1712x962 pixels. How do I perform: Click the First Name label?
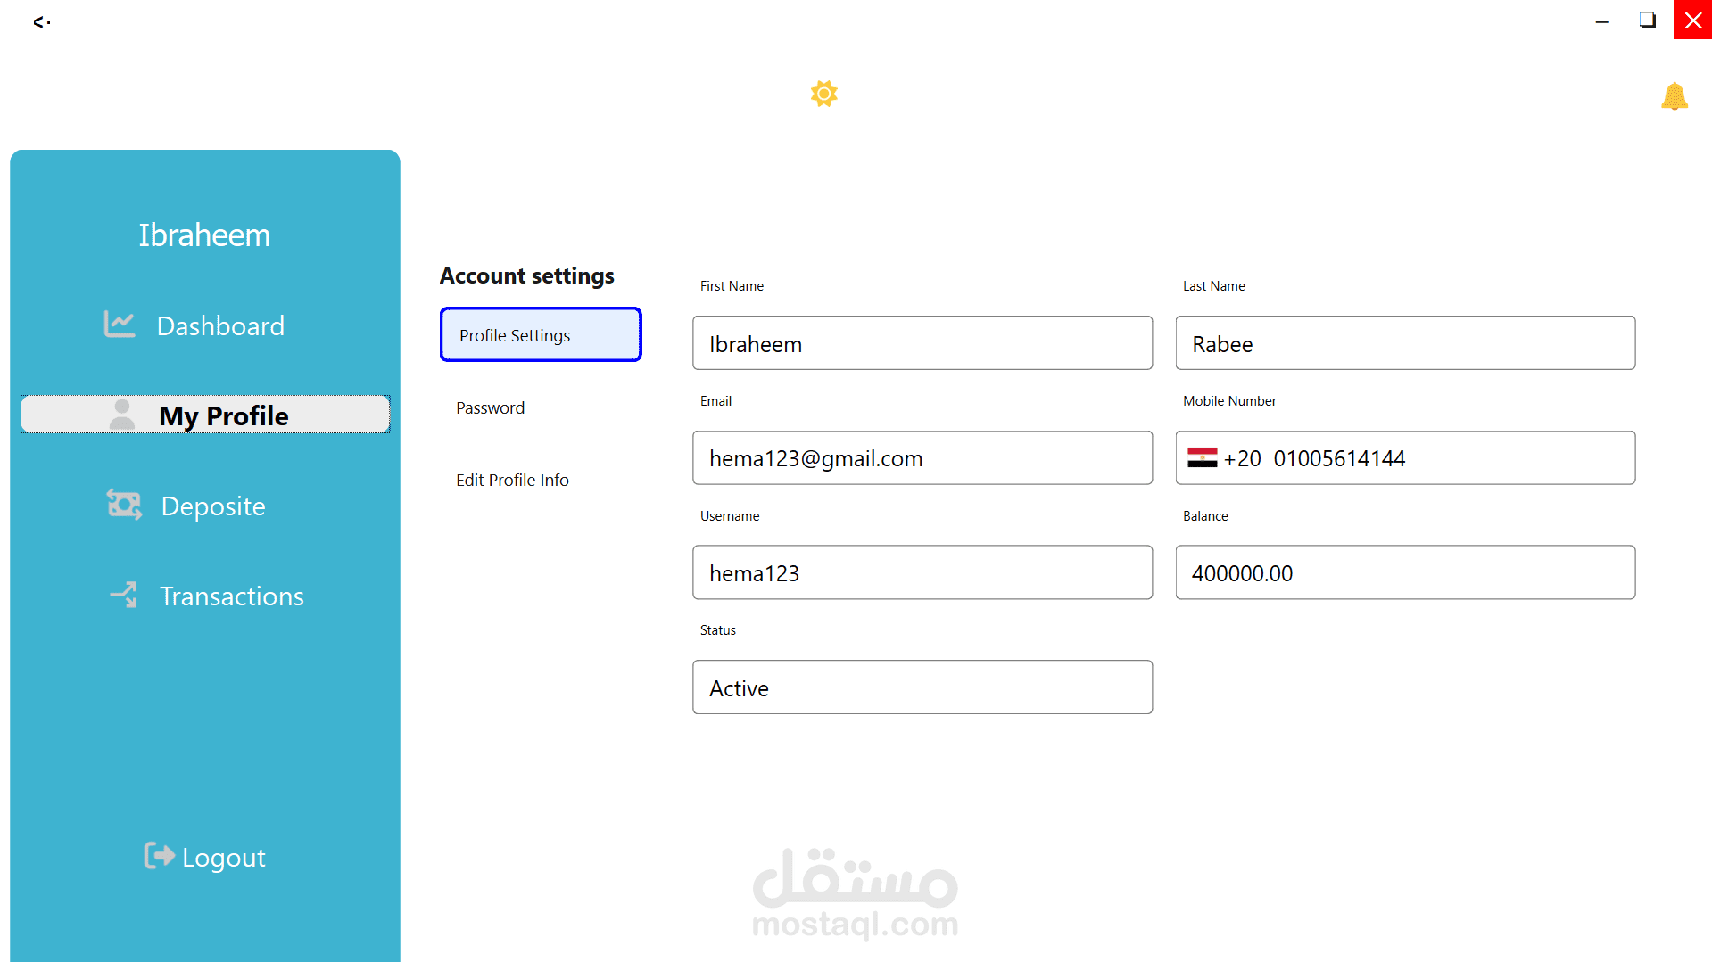pyautogui.click(x=732, y=286)
